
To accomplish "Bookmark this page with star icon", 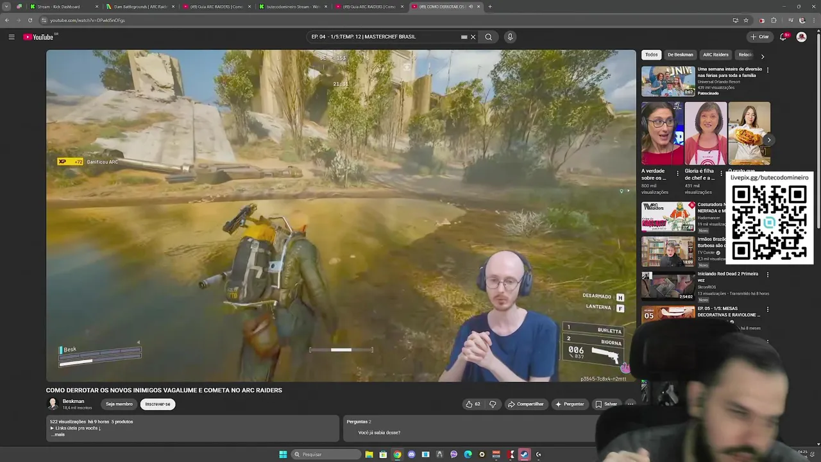I will tap(745, 20).
